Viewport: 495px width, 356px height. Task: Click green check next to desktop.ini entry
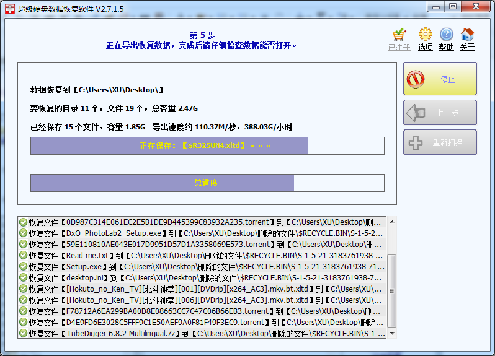(23, 278)
